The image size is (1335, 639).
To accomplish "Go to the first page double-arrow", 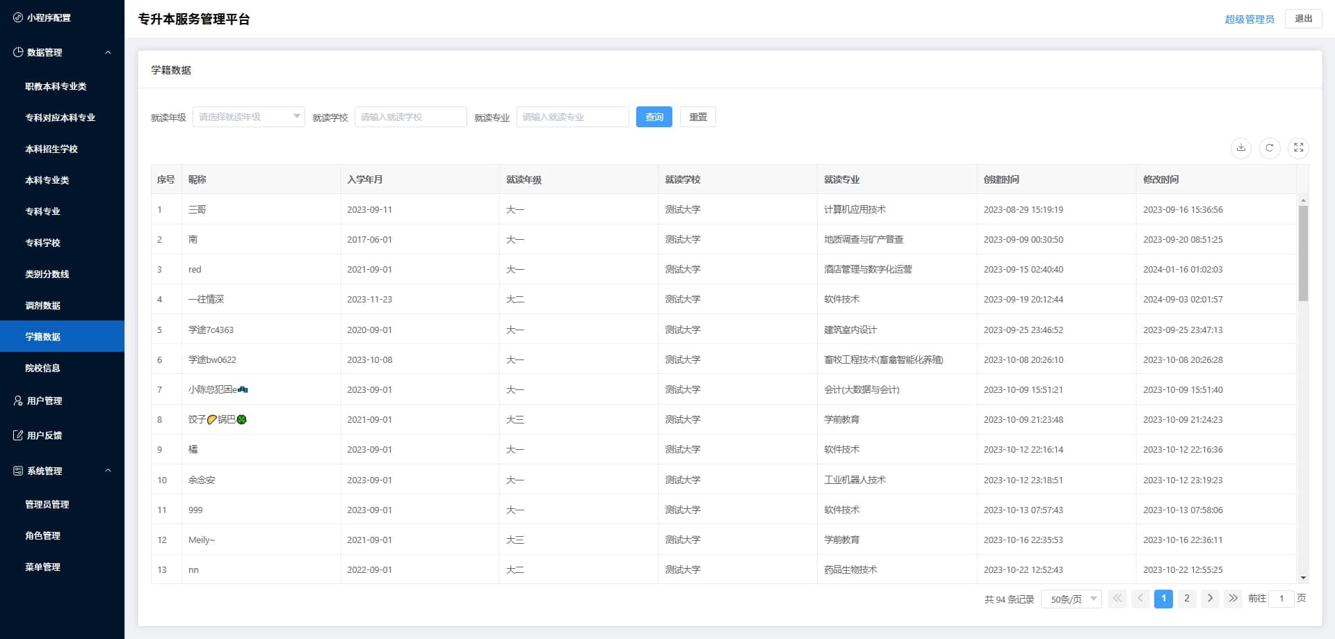I will click(1117, 599).
